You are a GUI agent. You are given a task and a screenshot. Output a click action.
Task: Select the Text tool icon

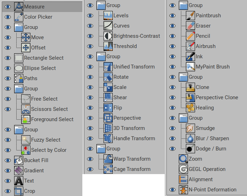coord(19,181)
